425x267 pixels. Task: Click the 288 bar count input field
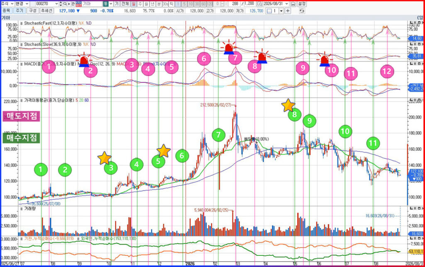click(x=234, y=4)
